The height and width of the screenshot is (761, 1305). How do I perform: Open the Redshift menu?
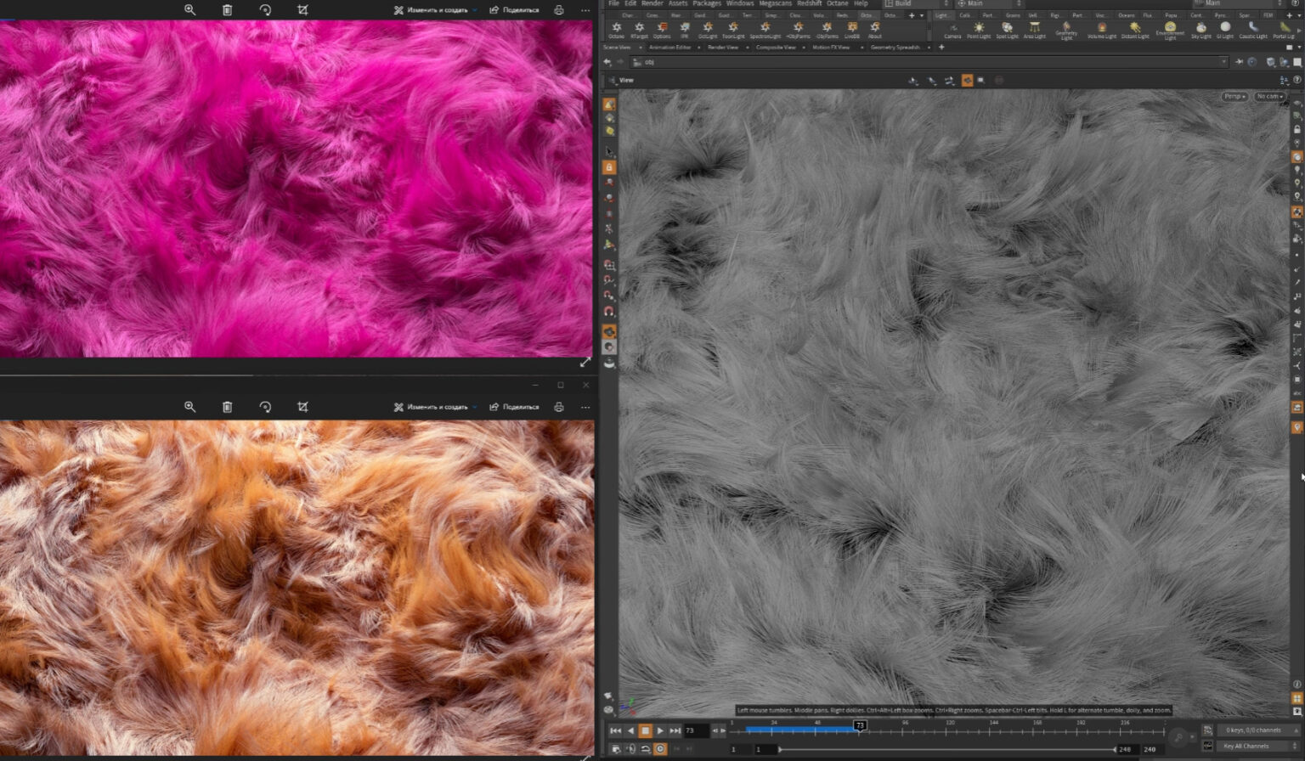809,3
